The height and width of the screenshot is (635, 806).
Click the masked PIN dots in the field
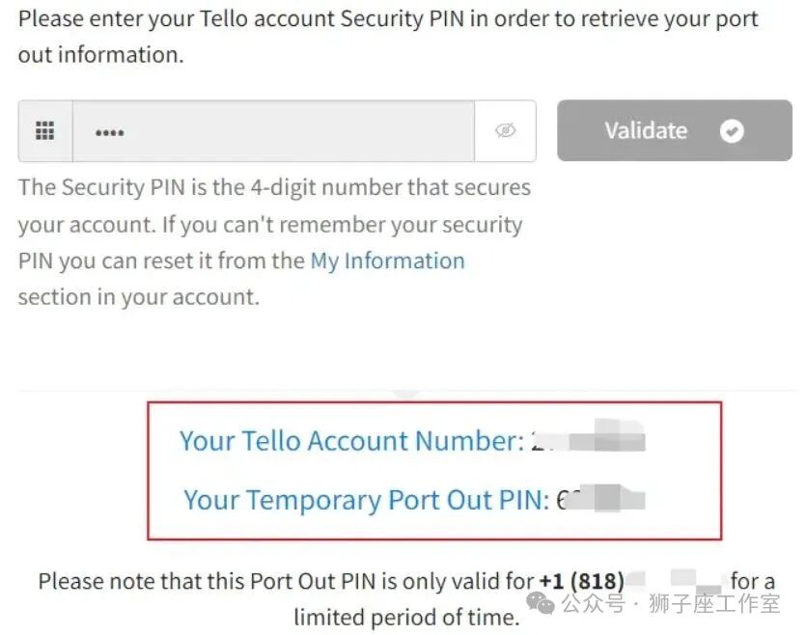click(x=109, y=133)
